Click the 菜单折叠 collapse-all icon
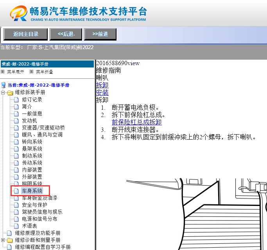 pyautogui.click(x=31, y=72)
